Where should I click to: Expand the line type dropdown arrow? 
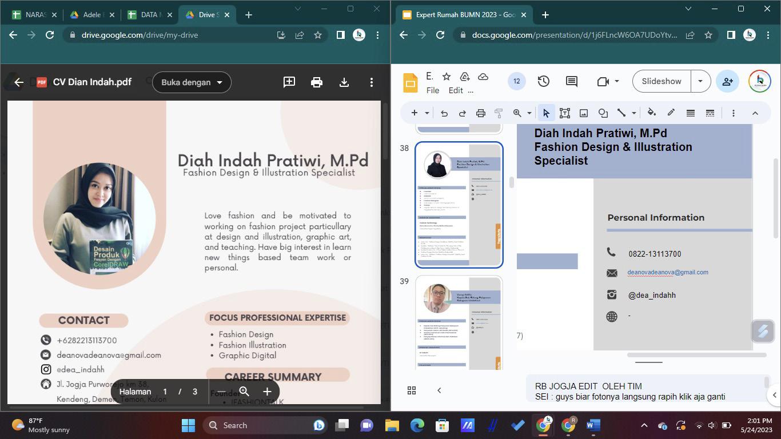[x=634, y=113]
